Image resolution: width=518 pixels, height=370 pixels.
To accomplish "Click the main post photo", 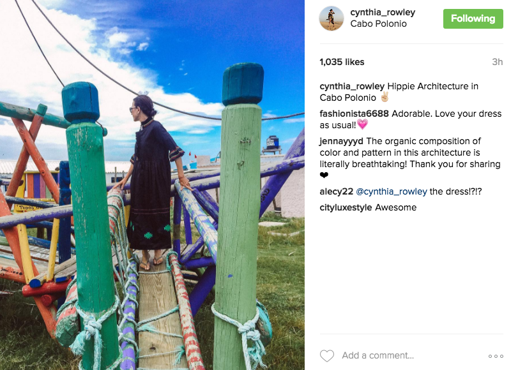I will pos(152,185).
